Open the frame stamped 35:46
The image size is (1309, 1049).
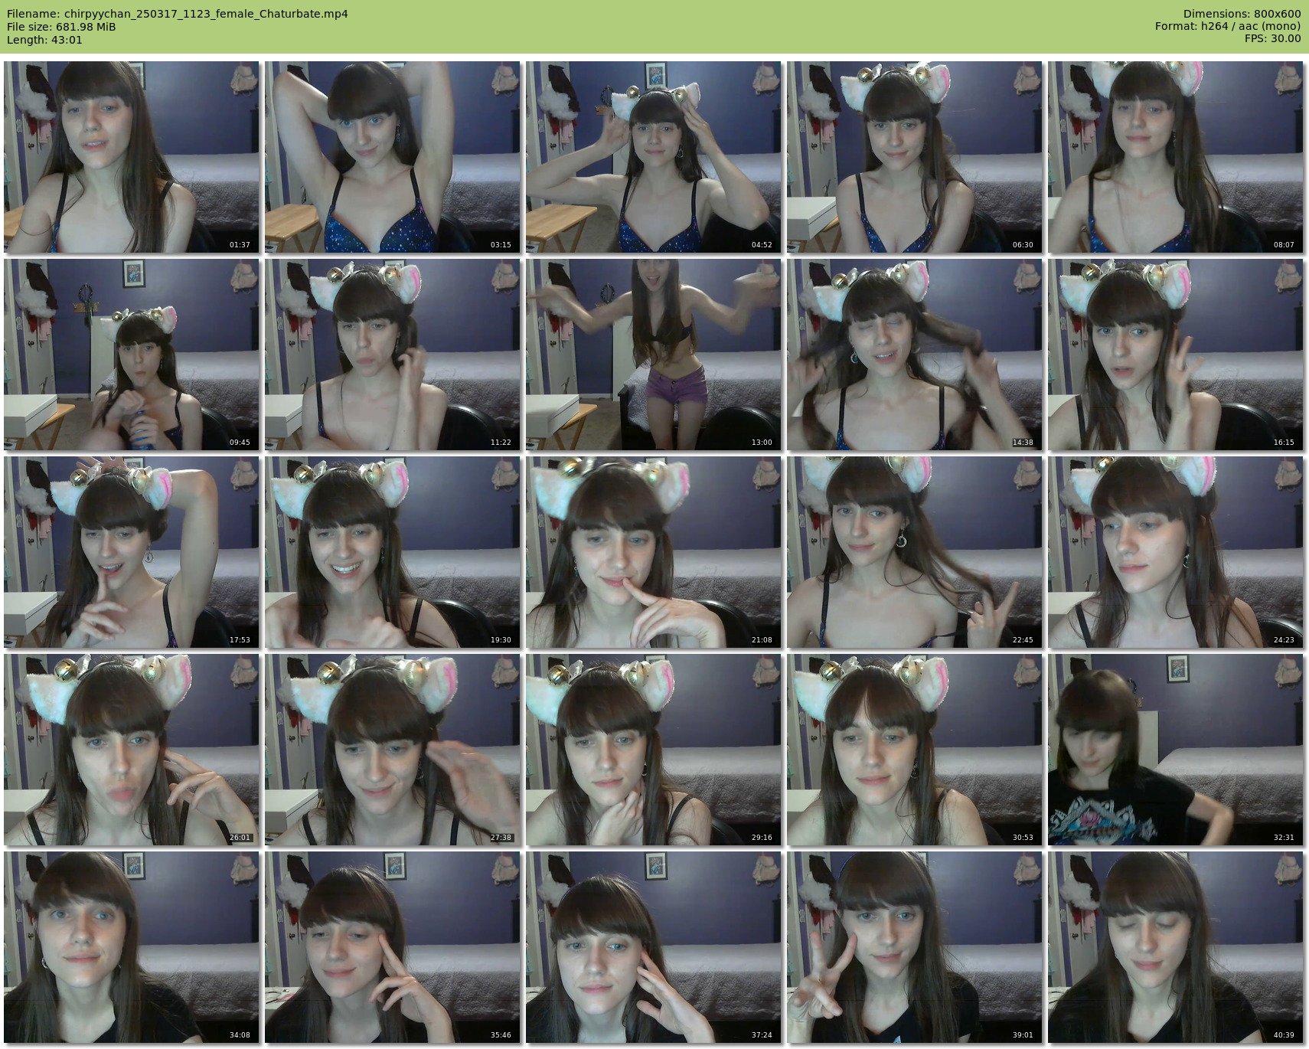point(393,947)
